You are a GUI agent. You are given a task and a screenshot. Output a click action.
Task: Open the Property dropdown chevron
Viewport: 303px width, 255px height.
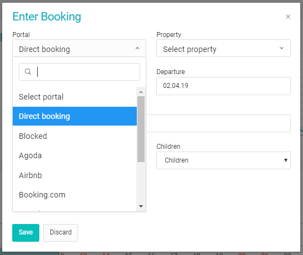pyautogui.click(x=281, y=48)
